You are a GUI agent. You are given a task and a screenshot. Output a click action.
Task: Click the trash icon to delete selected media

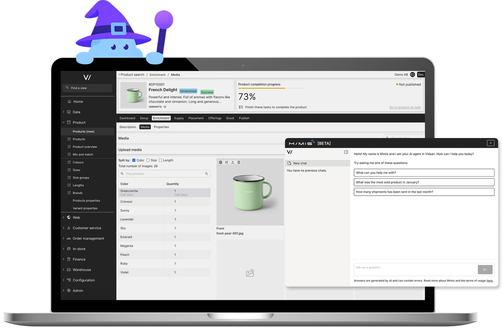pos(239,162)
